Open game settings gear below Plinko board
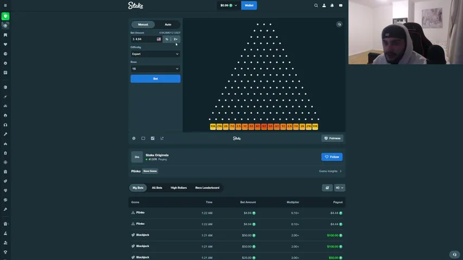 pyautogui.click(x=134, y=138)
